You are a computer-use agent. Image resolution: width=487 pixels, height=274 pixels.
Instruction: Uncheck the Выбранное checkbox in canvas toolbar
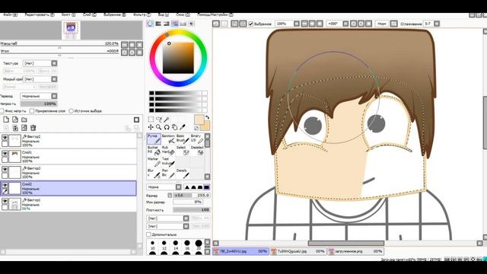coord(251,24)
